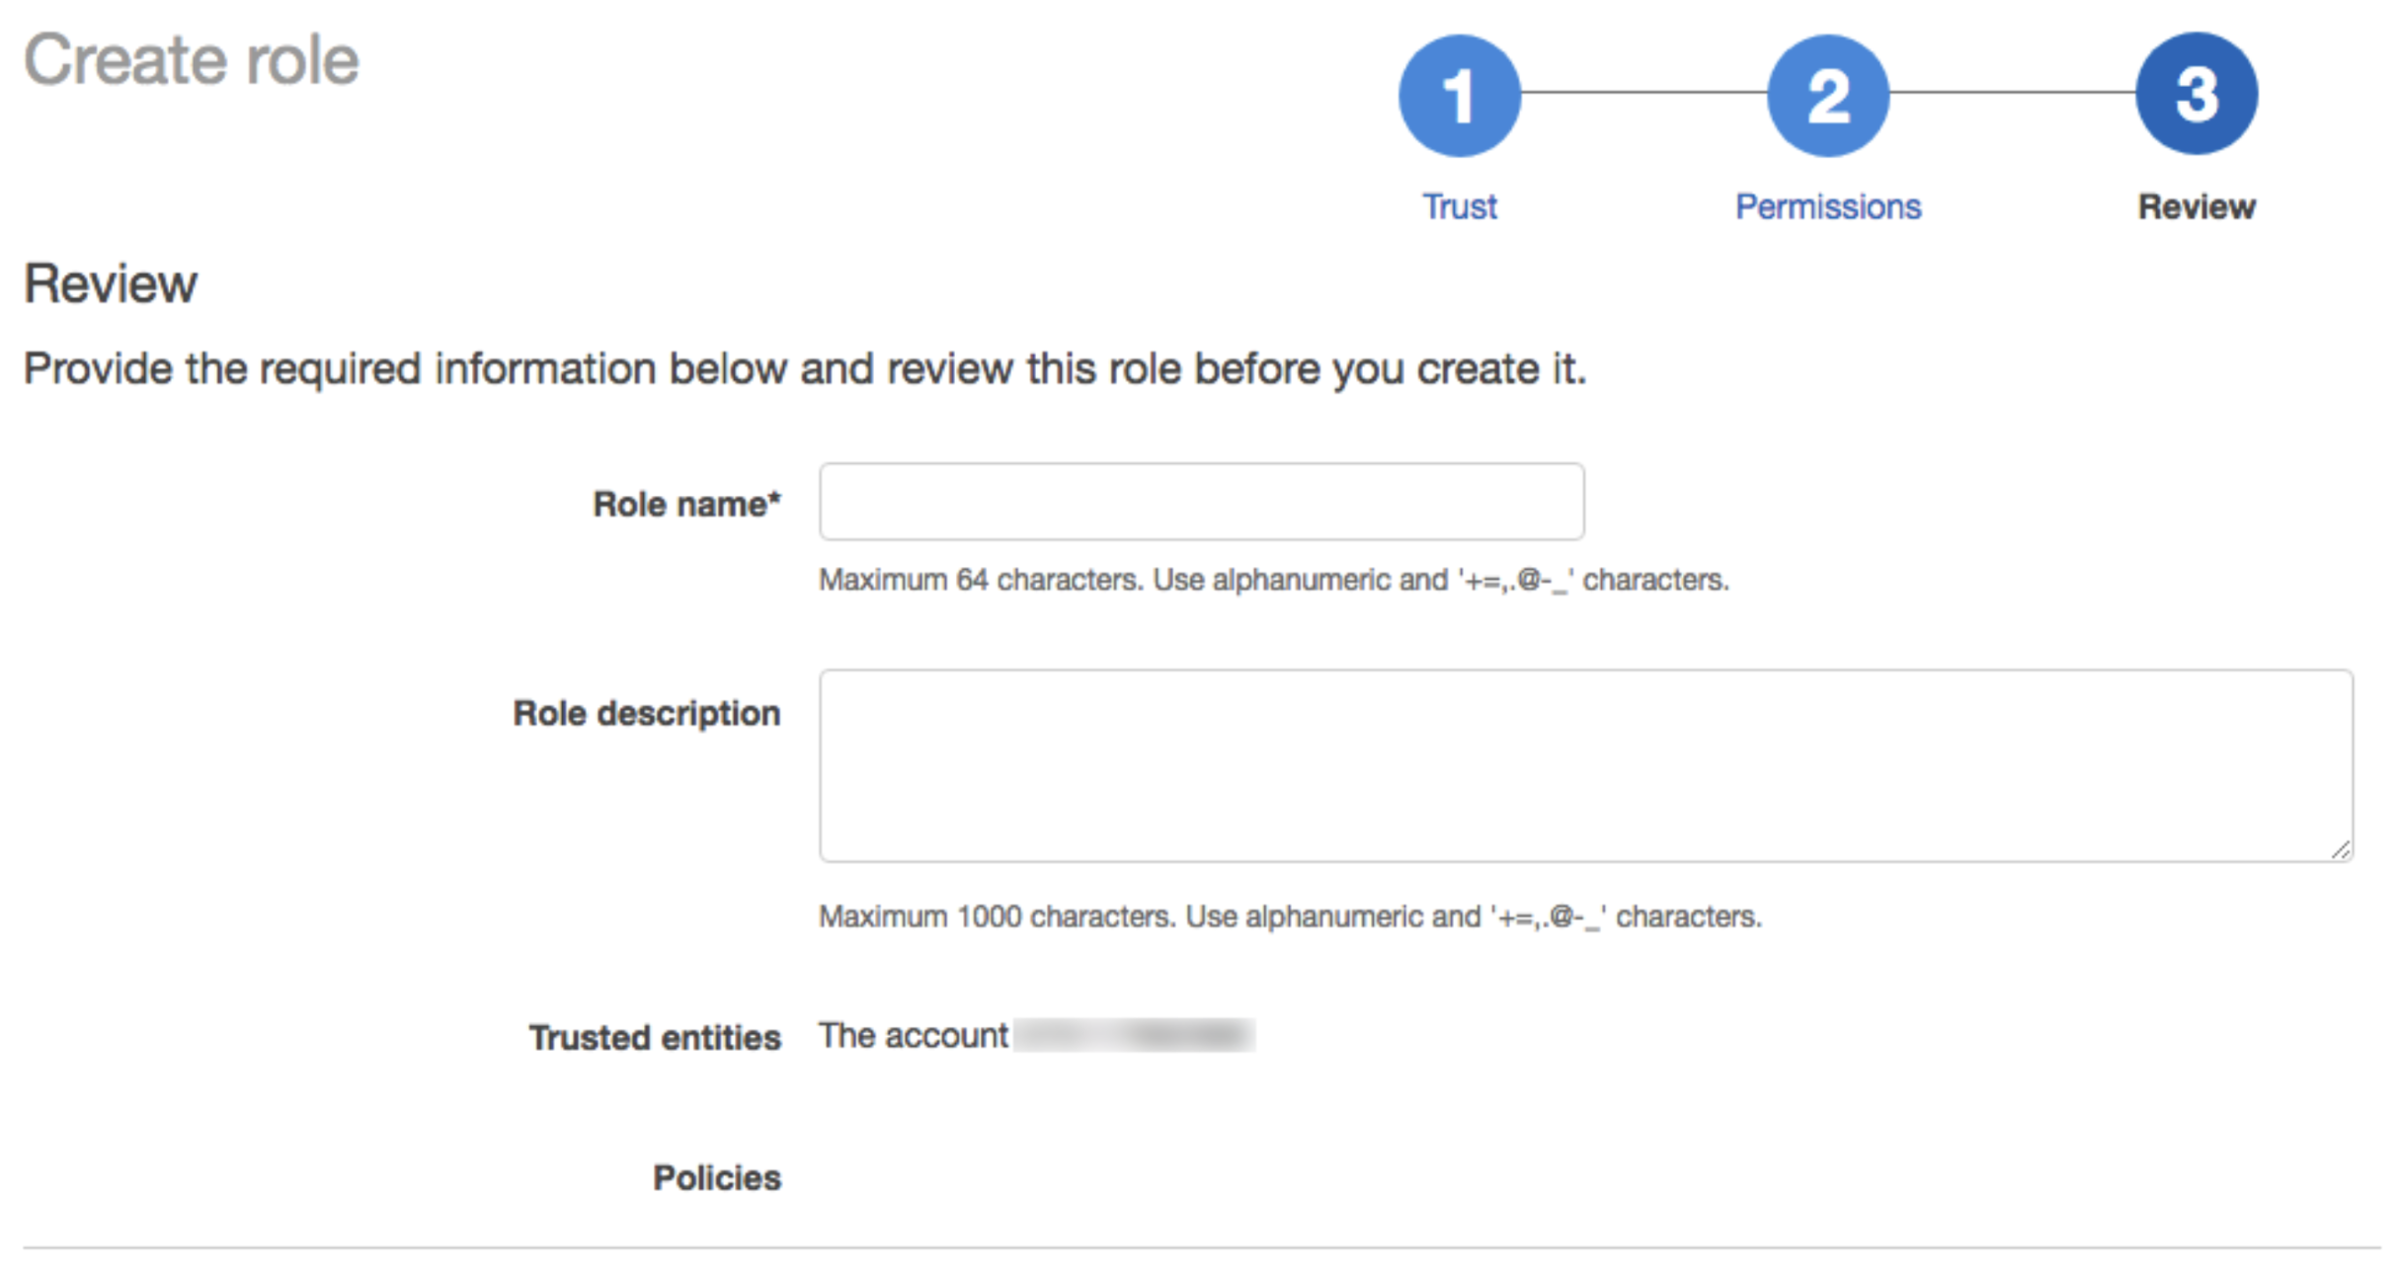Click the Maximum 64 characters hint text
The width and height of the screenshot is (2400, 1280).
[1273, 580]
